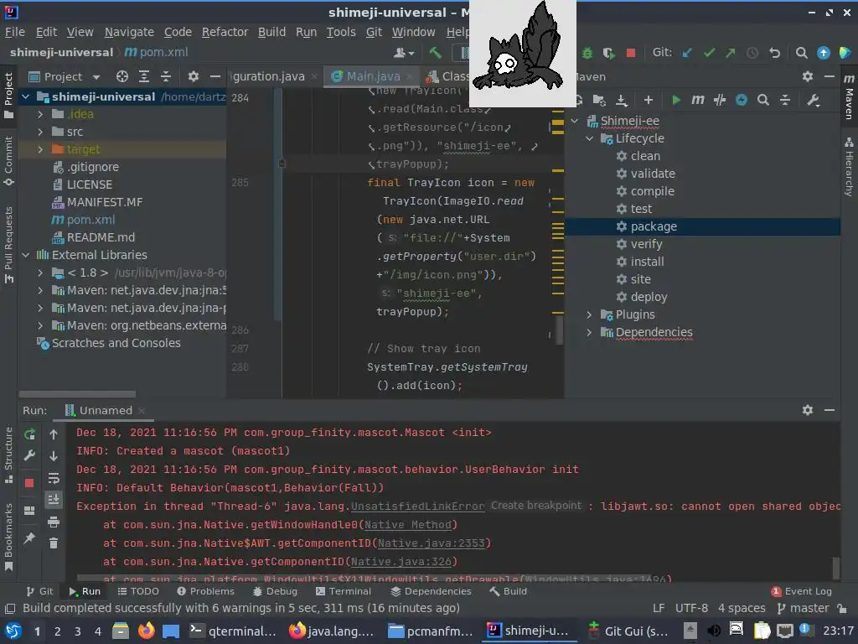
Task: Click Maven Add Project plus icon
Action: pyautogui.click(x=649, y=101)
